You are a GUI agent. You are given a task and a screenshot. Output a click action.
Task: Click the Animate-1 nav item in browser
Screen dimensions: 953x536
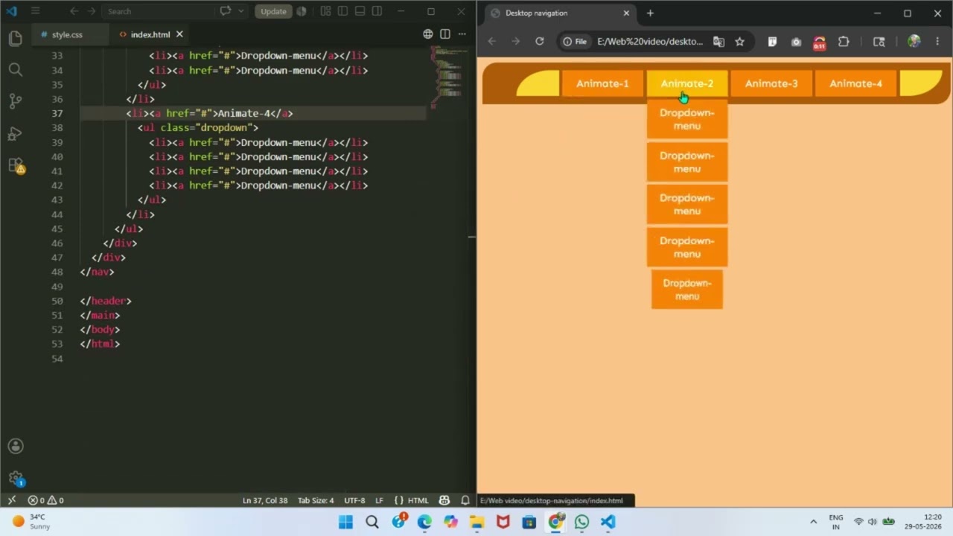pos(602,83)
